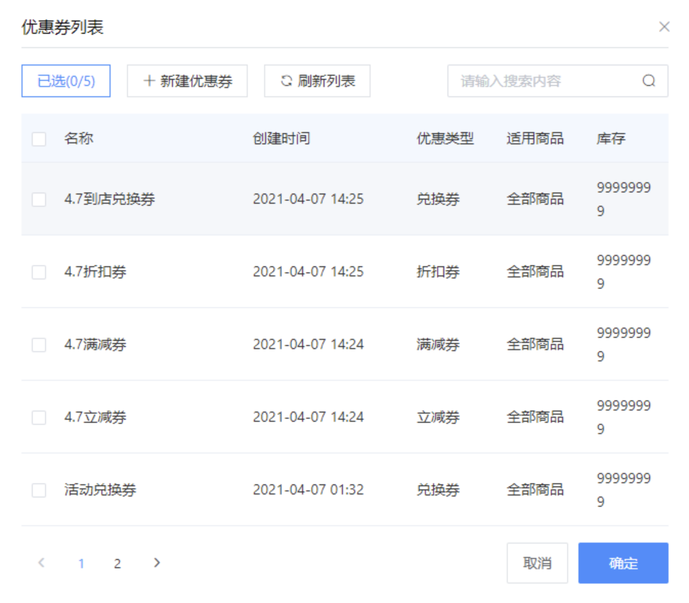
Task: Close the 优惠券列表 dialog
Action: click(x=664, y=27)
